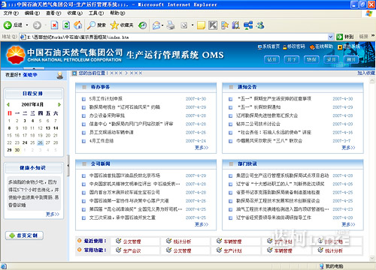Image resolution: width=376 pixels, height=270 pixels.
Task: Click scrollbar up arrow on page
Action: point(372,80)
